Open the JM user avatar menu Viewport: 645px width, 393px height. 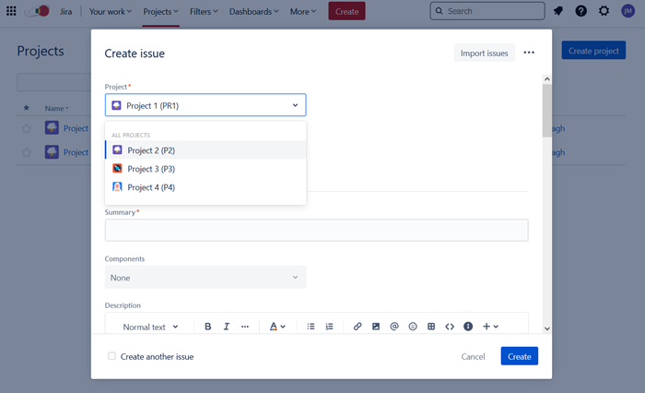point(627,11)
